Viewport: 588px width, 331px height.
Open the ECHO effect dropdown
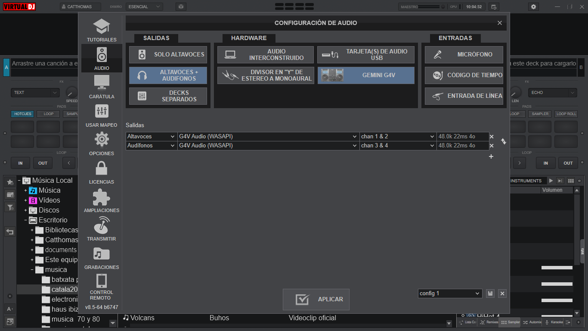[553, 93]
